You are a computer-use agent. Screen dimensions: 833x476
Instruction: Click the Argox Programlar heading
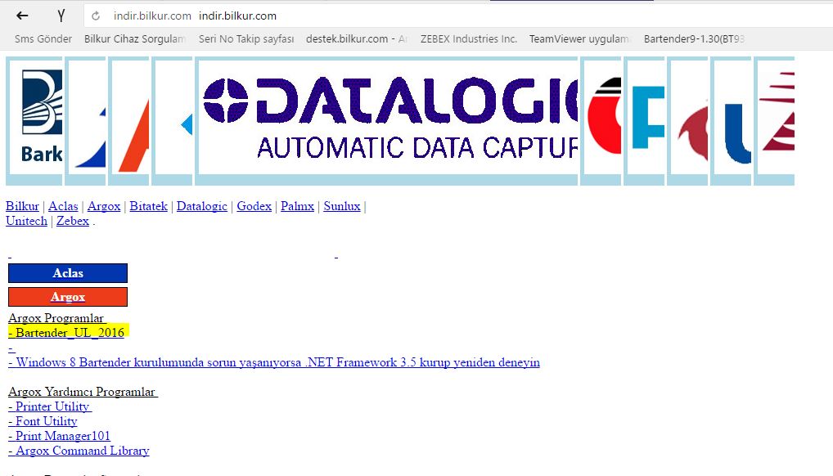click(x=57, y=318)
